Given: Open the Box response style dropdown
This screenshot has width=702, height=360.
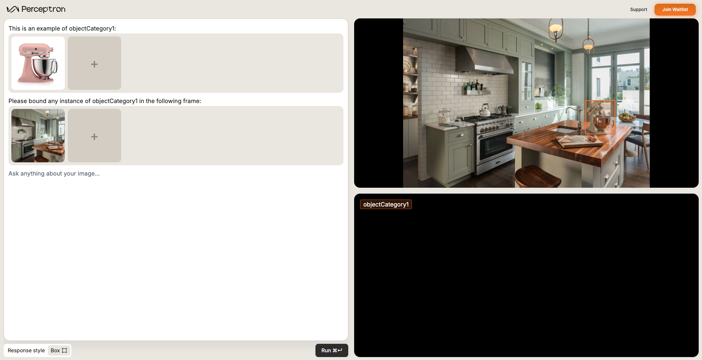Looking at the screenshot, I should pos(59,350).
